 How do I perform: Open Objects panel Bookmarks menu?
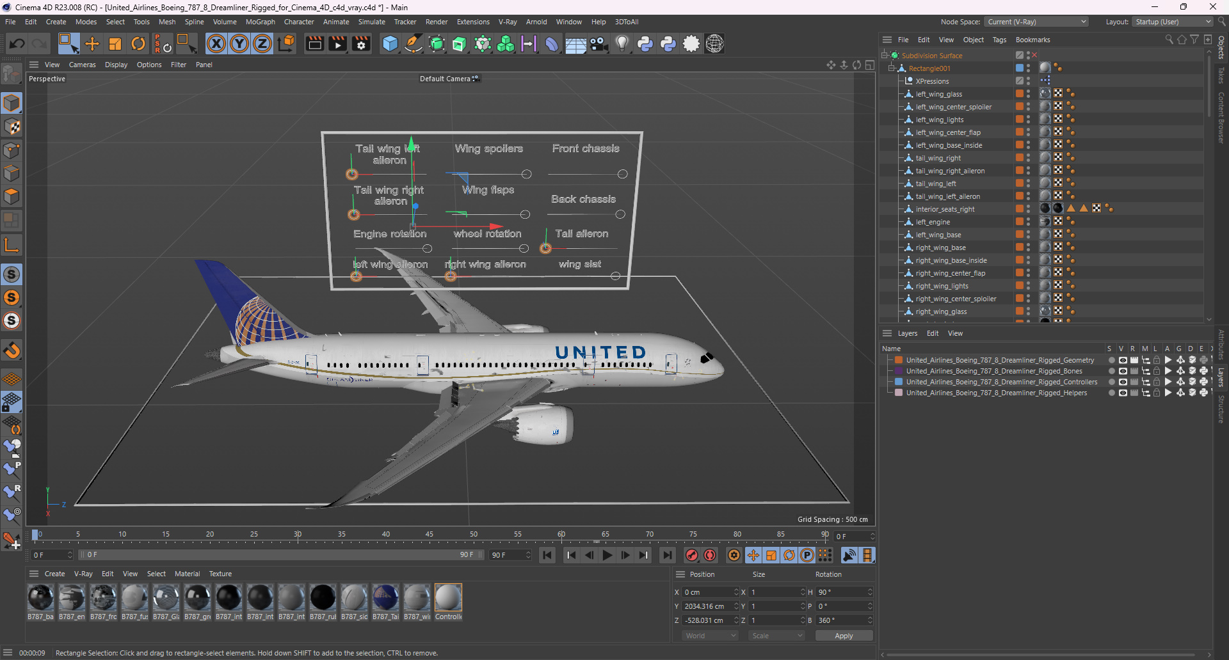click(x=1032, y=40)
